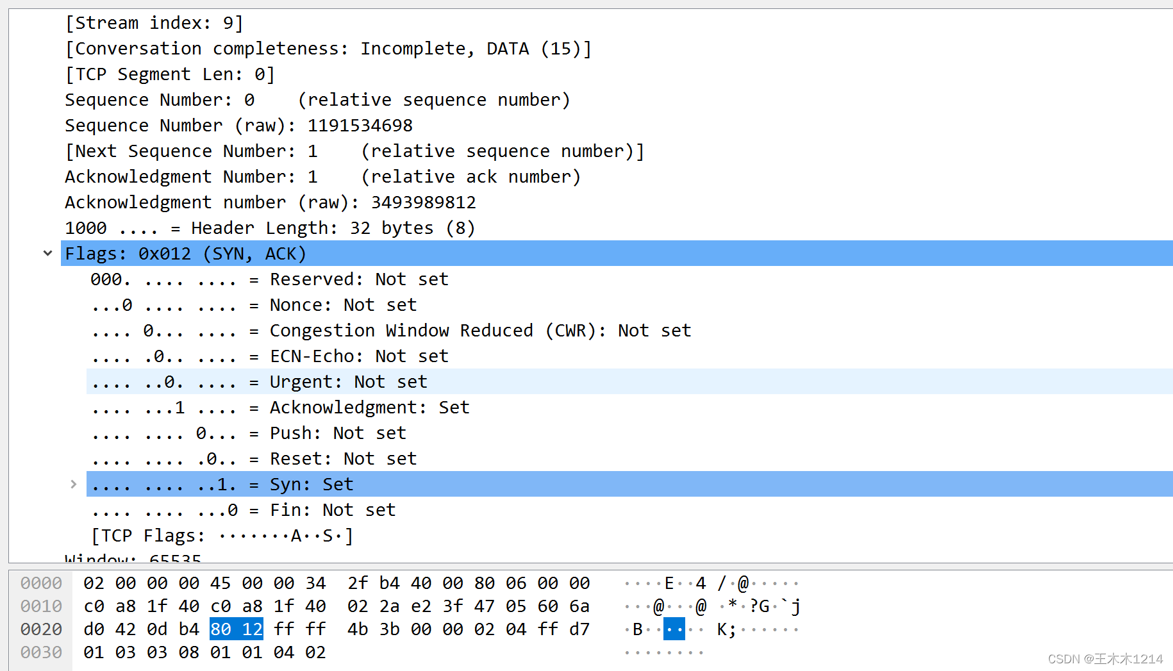This screenshot has height=671, width=1173.
Task: Click hex offset 0020 in byte pane
Action: pos(41,629)
